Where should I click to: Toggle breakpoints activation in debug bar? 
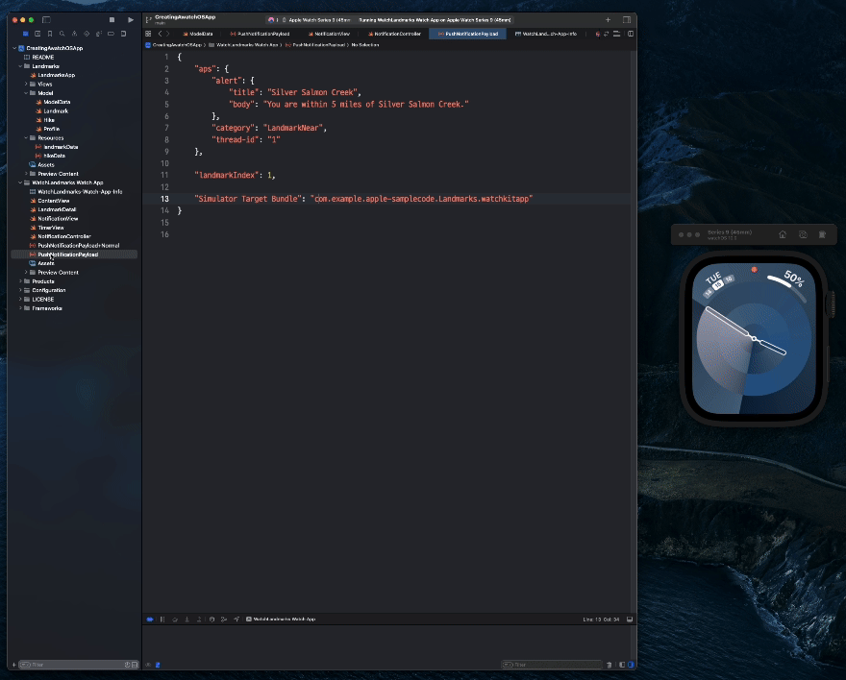[x=150, y=619]
